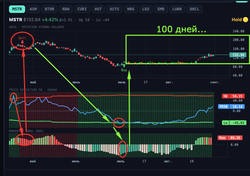The height and width of the screenshot is (176, 250).
Task: Switch to the LUNR ticker tab
Action: (x=177, y=9)
